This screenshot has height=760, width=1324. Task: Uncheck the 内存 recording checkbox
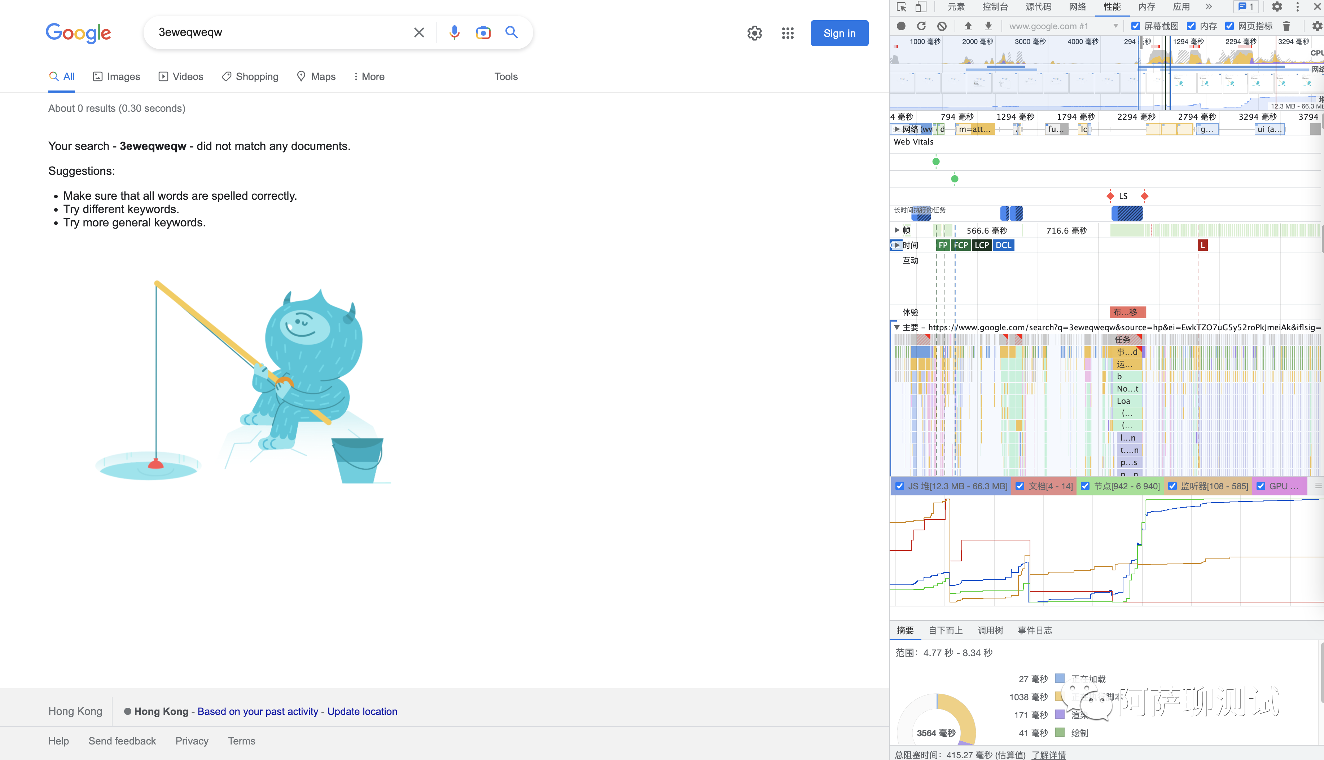click(x=1191, y=26)
